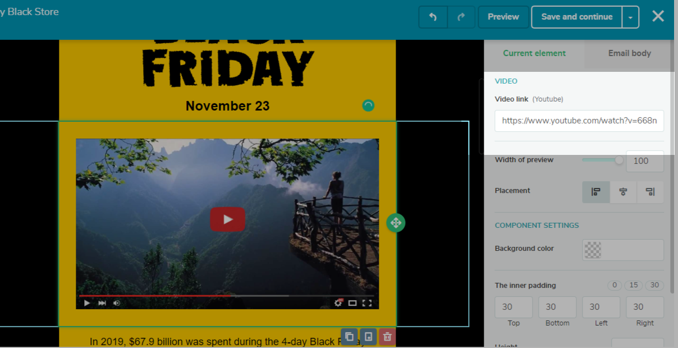Open the email Preview

pos(503,17)
